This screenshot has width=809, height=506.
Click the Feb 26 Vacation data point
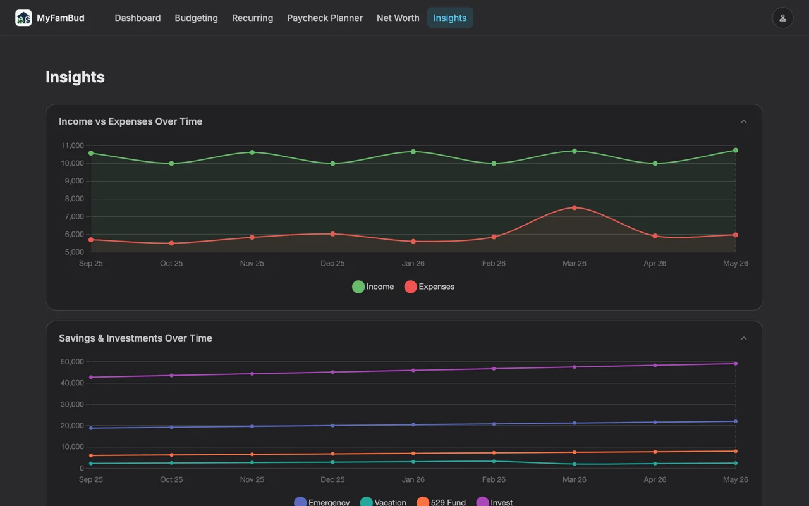pyautogui.click(x=494, y=461)
